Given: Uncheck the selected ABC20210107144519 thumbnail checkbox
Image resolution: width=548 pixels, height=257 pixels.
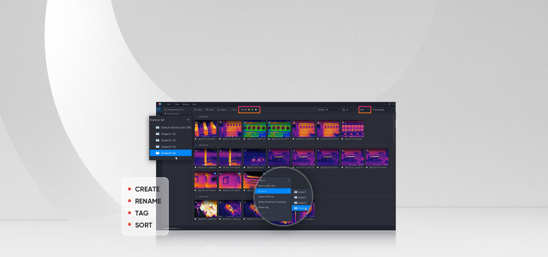Looking at the screenshot, I should tap(215, 174).
